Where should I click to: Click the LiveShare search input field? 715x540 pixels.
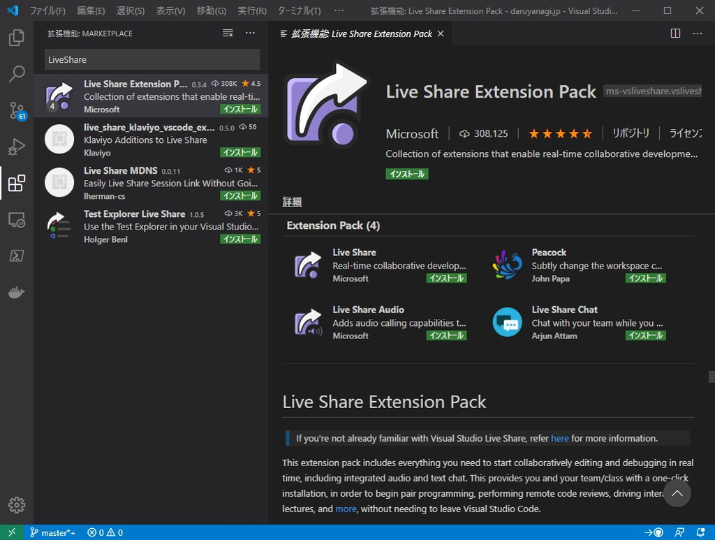(151, 59)
